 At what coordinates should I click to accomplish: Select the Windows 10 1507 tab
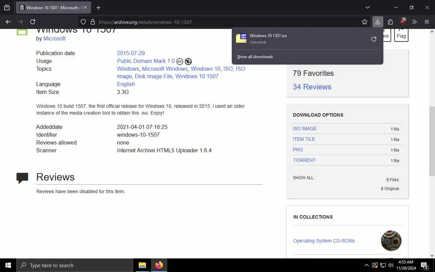tap(53, 7)
